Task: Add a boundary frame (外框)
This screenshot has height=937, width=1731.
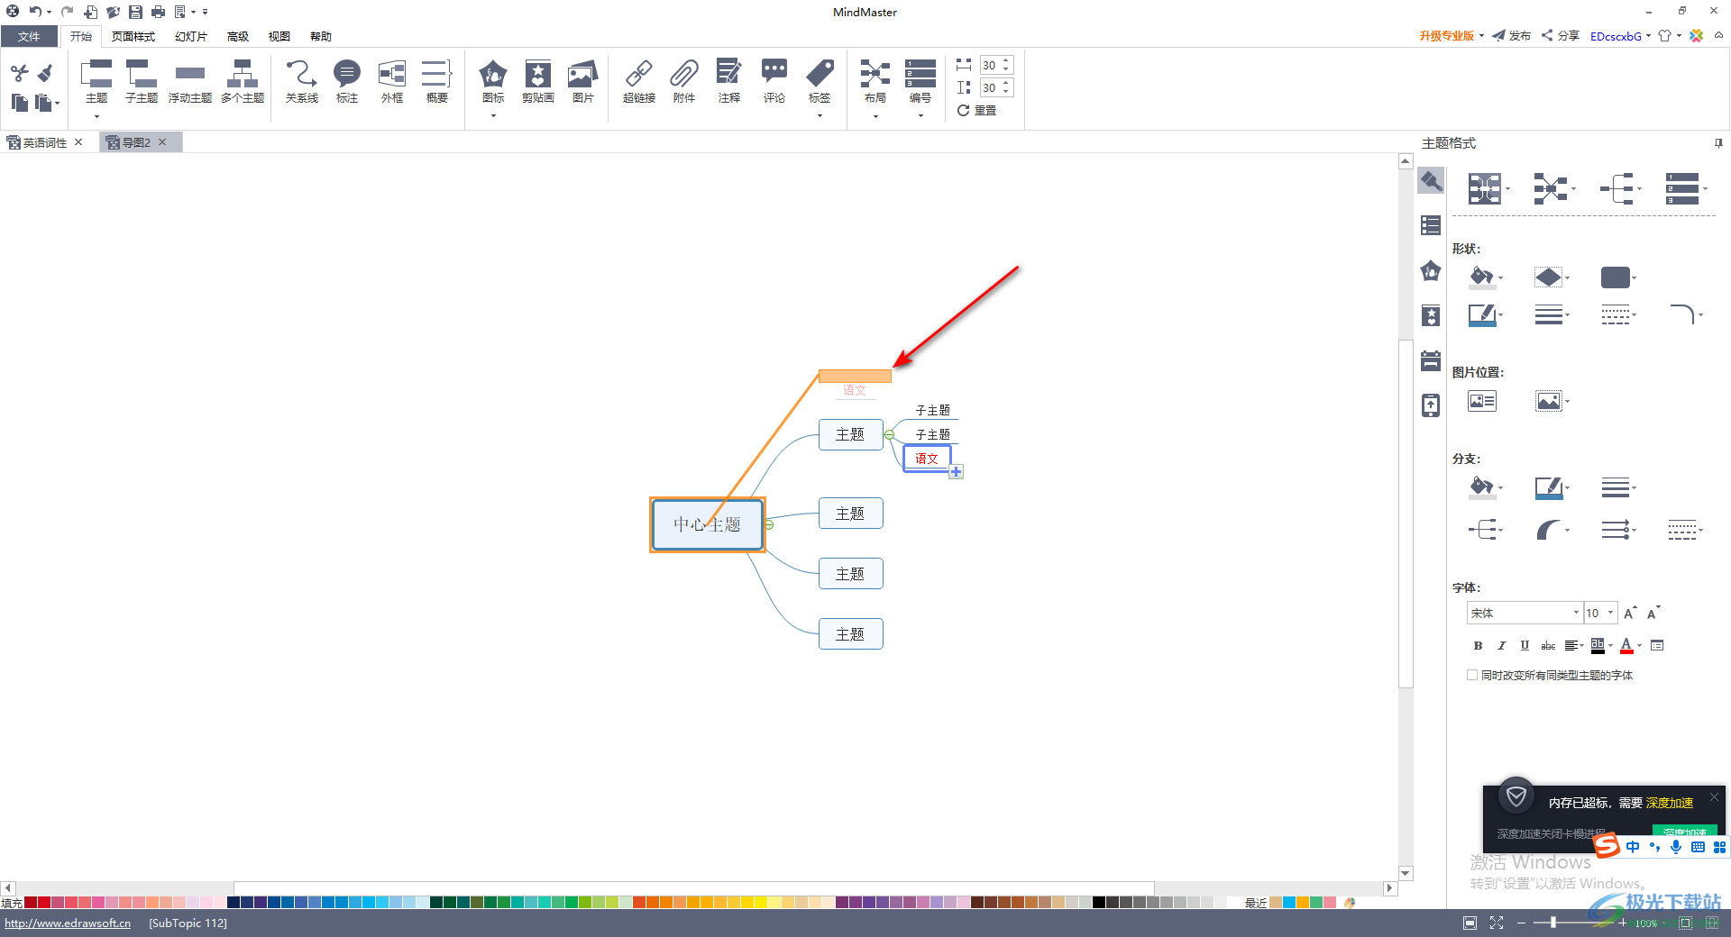Action: [x=392, y=81]
